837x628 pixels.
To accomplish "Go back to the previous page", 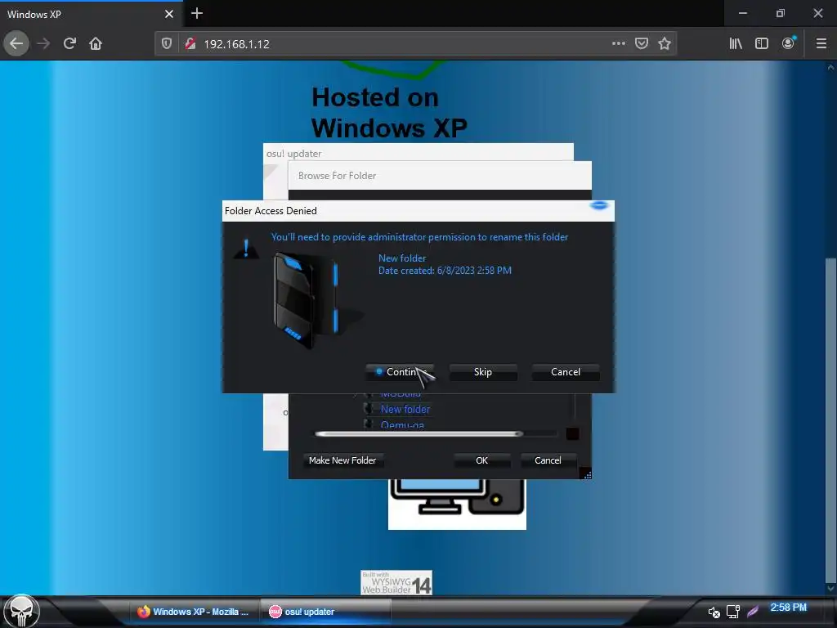I will (16, 43).
